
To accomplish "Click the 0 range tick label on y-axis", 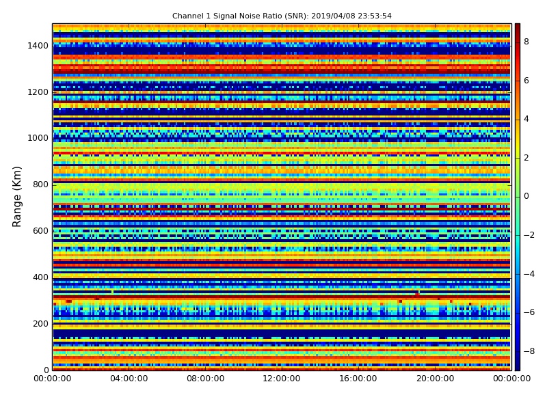I will [46, 370].
